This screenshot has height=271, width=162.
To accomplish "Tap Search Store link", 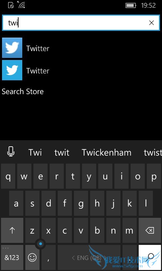I will [x=23, y=91].
